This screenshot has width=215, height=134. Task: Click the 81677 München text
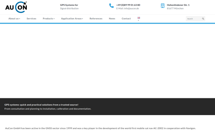(175, 9)
